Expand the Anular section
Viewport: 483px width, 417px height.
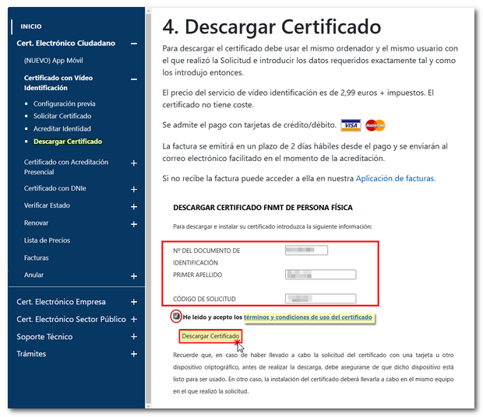tap(134, 276)
